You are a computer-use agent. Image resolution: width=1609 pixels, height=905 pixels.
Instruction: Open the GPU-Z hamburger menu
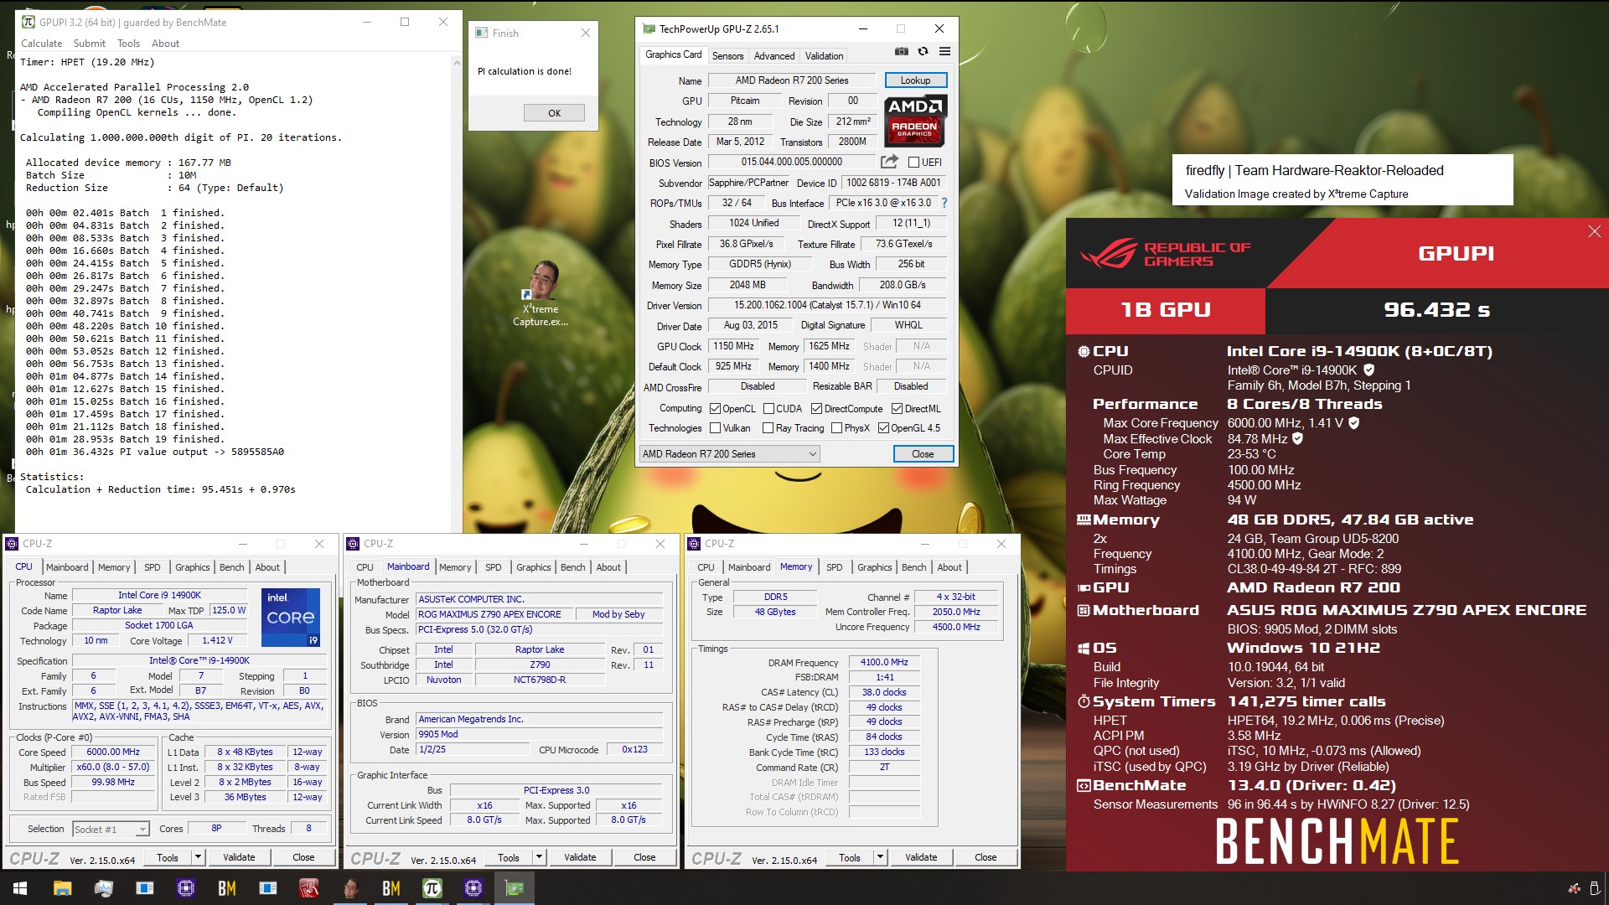944,51
